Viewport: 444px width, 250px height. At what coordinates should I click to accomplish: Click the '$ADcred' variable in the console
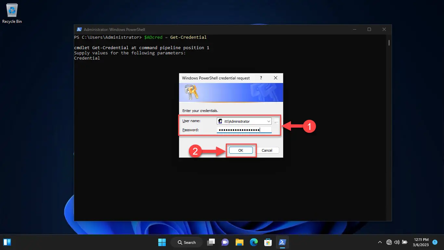pos(153,37)
